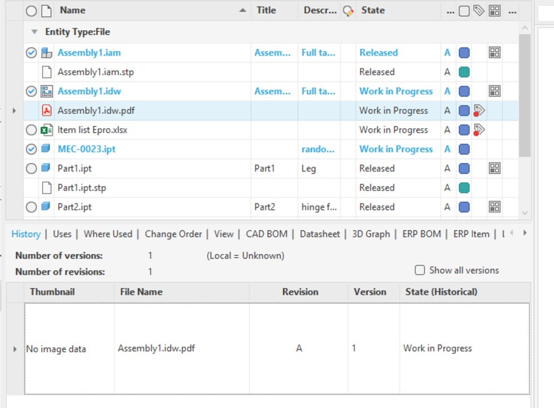The image size is (554, 408).
Task: Collapse the Entity Type:File group
Action: pyautogui.click(x=35, y=31)
